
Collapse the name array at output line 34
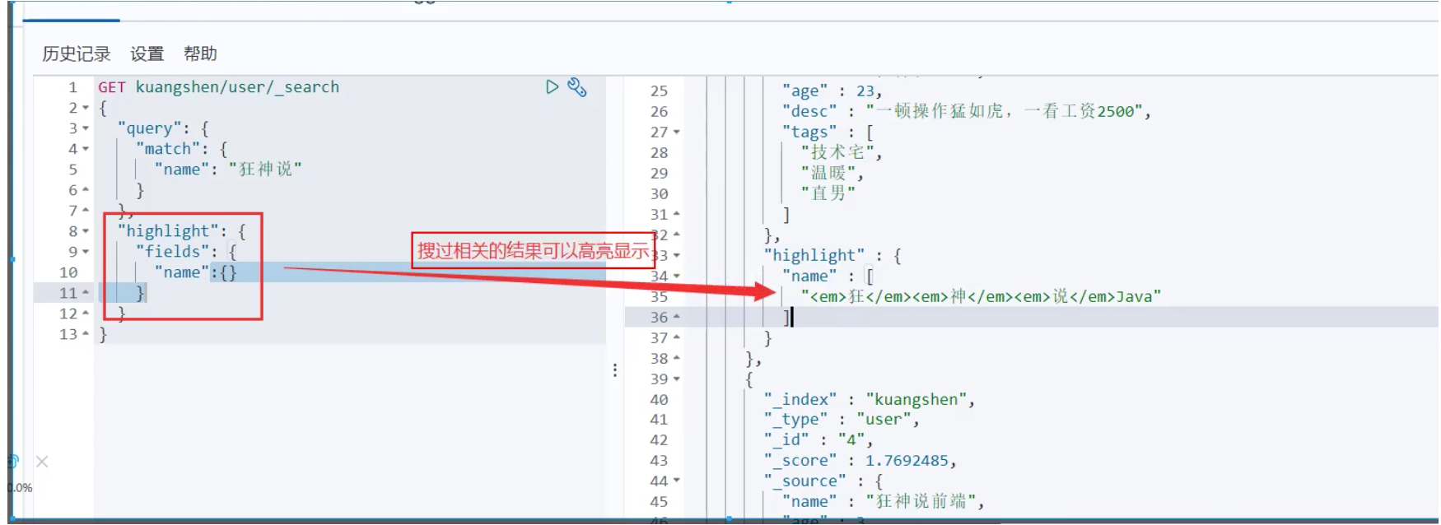click(677, 276)
